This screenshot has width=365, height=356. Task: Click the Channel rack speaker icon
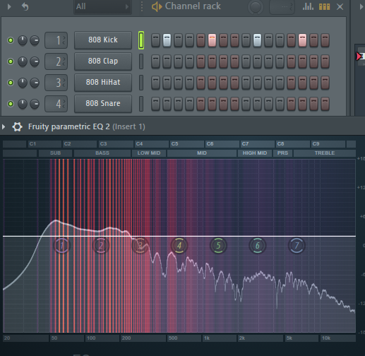157,6
